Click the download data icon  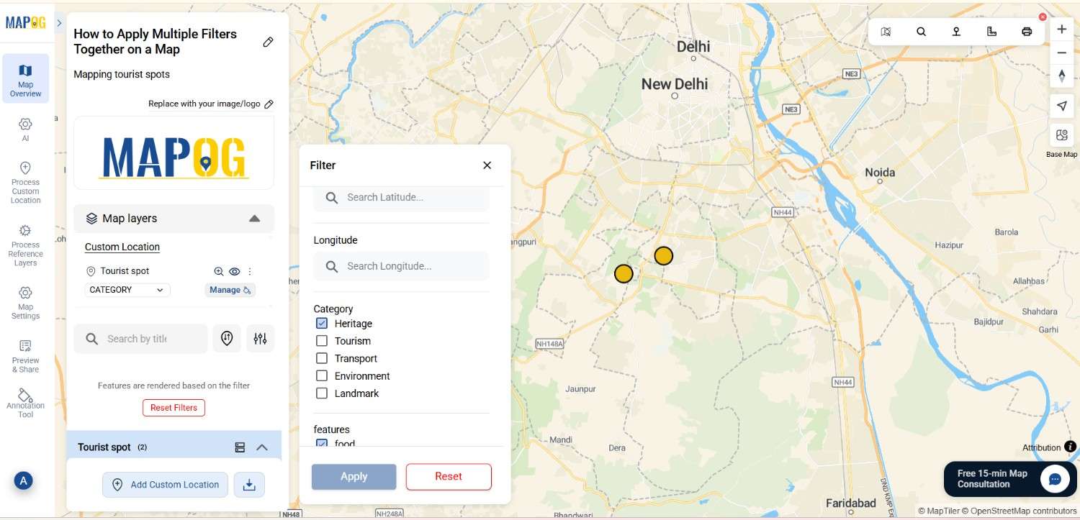pyautogui.click(x=249, y=485)
